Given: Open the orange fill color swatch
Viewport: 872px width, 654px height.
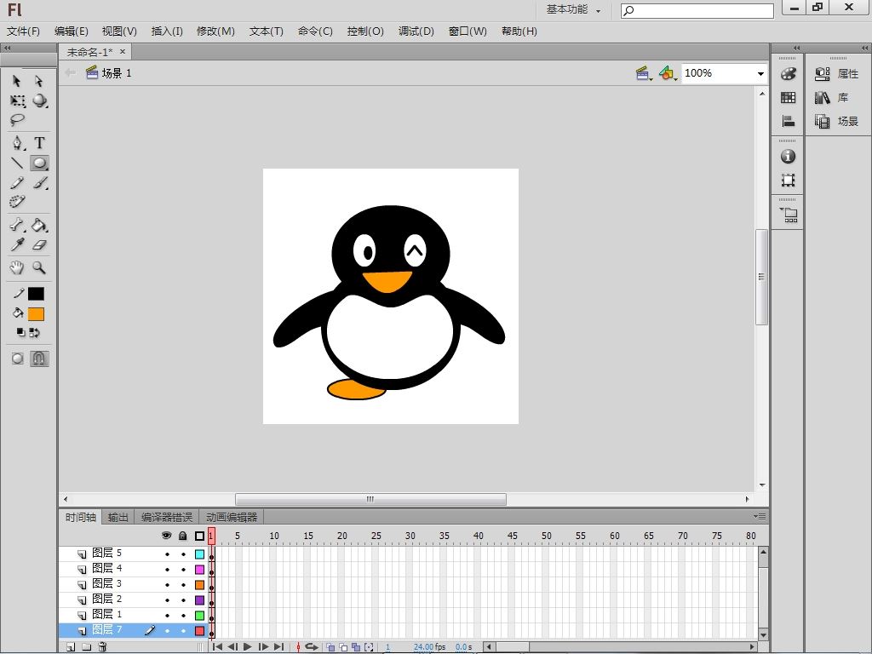Looking at the screenshot, I should click(36, 314).
